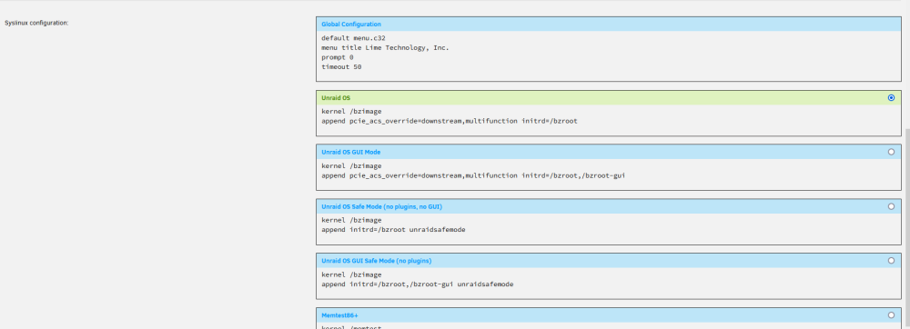Viewport: 910px width, 329px height.
Task: Click 'append initrd=/bzroot,/bzroot-gui unraidsafemode' line
Action: (418, 284)
